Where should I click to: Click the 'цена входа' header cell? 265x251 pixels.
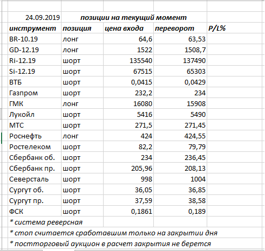click(128, 28)
